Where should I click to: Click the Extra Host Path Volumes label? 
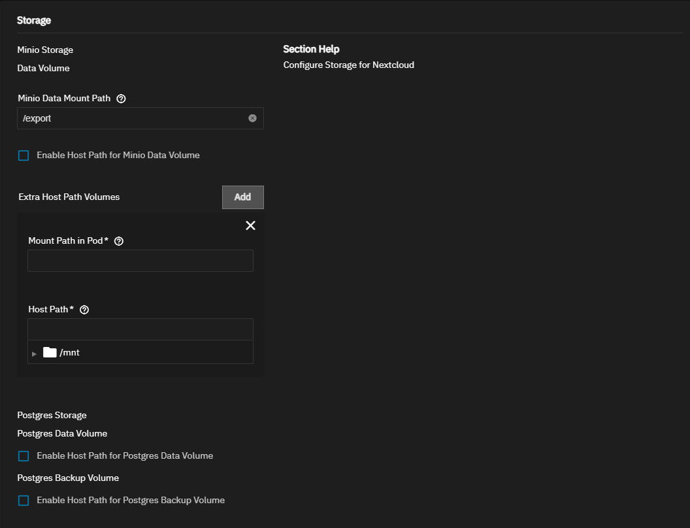[x=69, y=197]
